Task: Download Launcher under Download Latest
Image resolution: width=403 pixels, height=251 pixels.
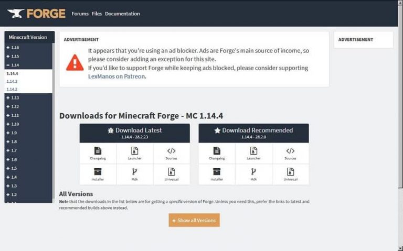Action: (134, 152)
